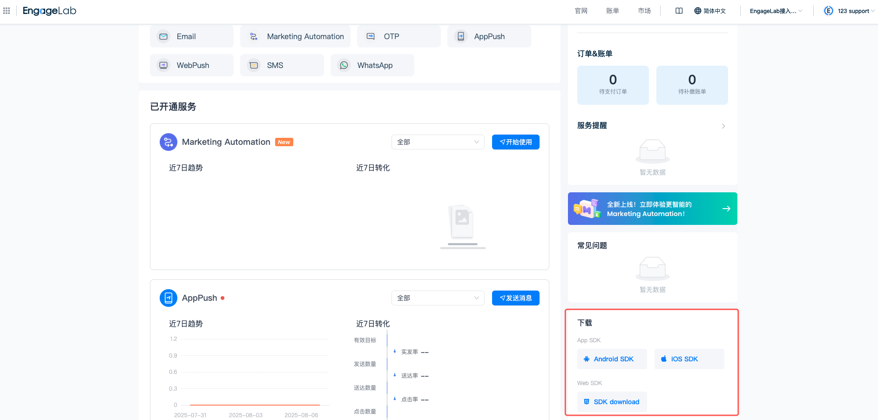The image size is (878, 420).
Task: Click the Web SDK label
Action: (x=590, y=383)
